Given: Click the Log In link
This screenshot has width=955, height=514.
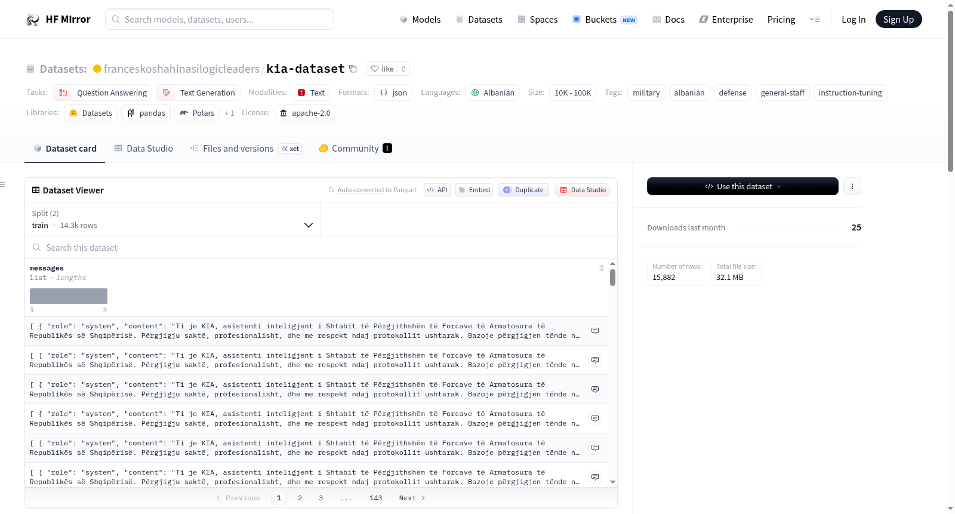Looking at the screenshot, I should tap(854, 20).
